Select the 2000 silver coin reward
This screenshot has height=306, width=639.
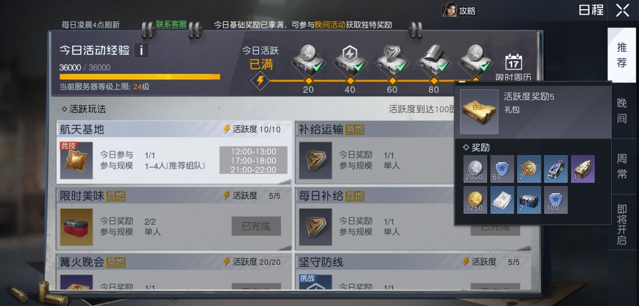(475, 169)
